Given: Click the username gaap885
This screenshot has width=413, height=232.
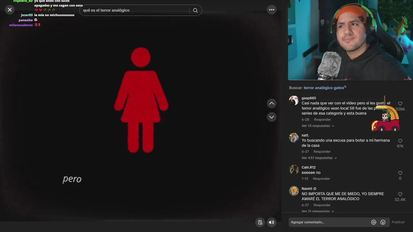Looking at the screenshot, I should 309,98.
